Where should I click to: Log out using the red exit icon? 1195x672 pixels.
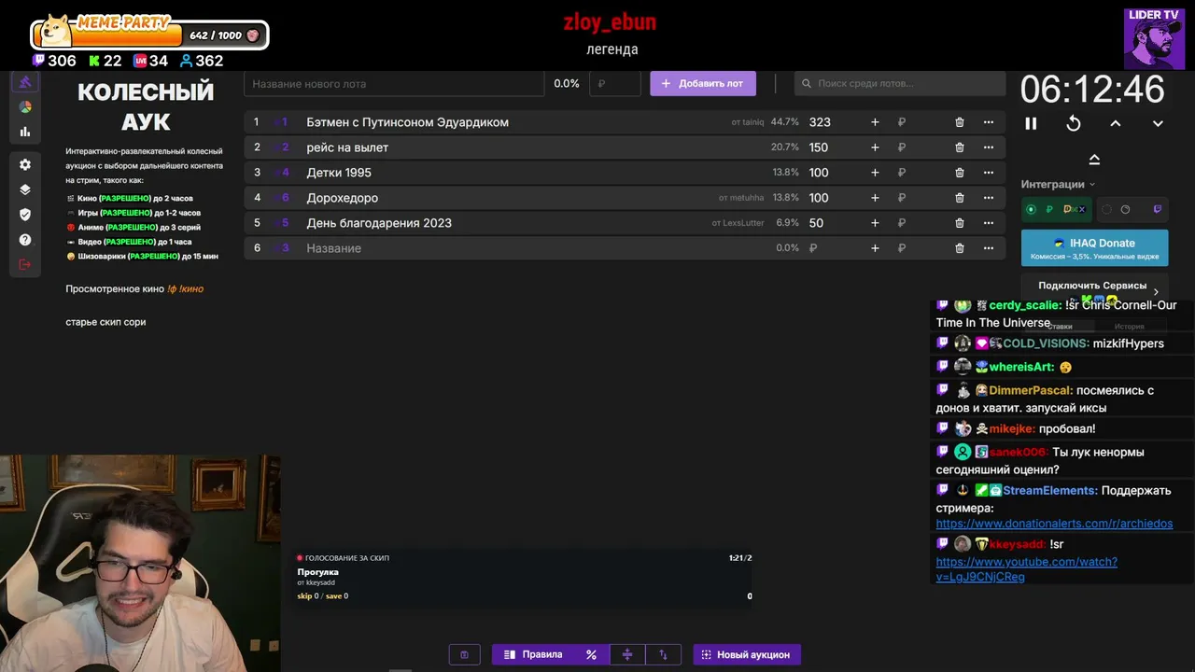click(25, 265)
